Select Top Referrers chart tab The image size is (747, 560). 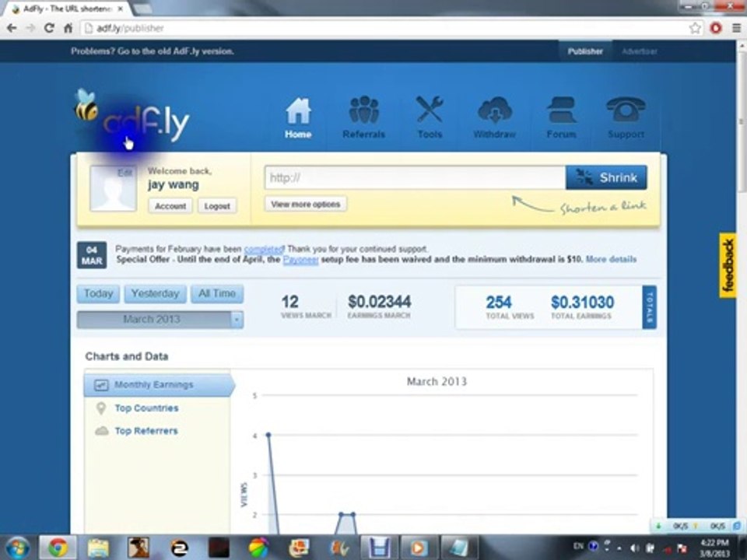tap(146, 431)
